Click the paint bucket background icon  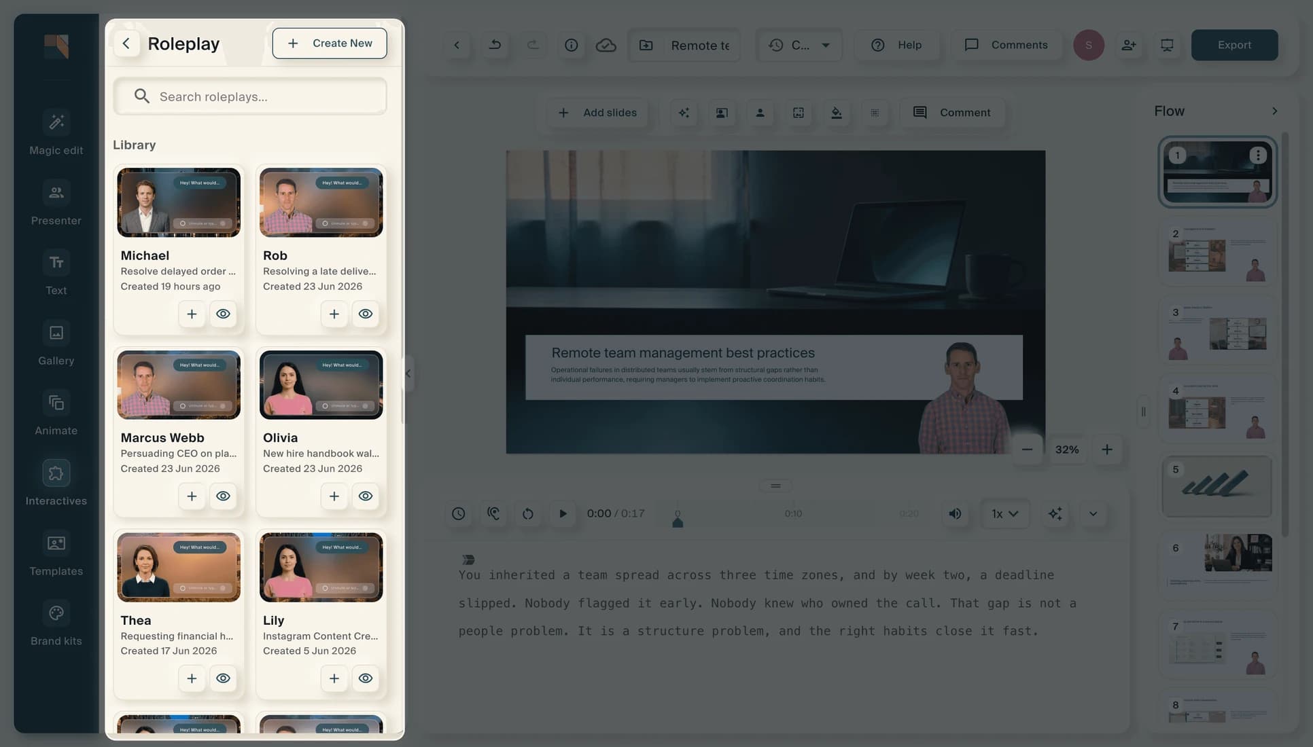(x=837, y=113)
